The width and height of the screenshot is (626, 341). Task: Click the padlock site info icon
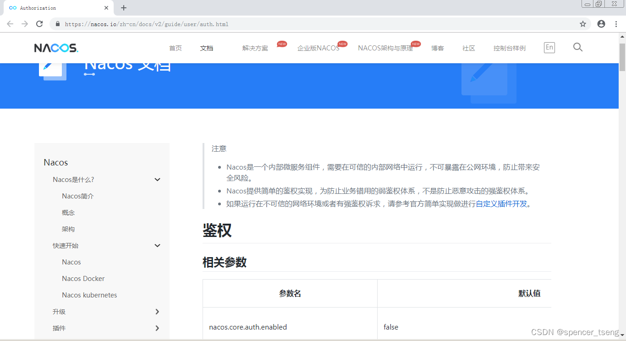click(x=58, y=24)
